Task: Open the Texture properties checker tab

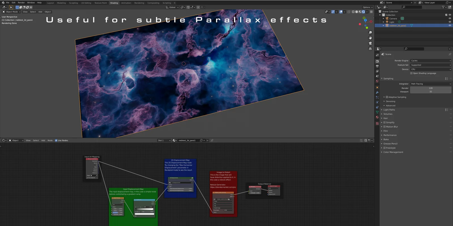Action: point(377,123)
